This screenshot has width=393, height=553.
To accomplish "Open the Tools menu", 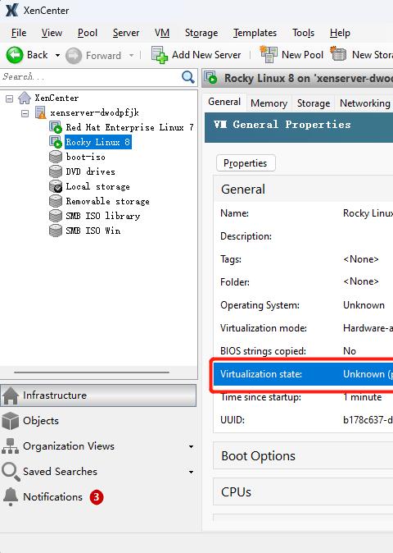I will (303, 33).
